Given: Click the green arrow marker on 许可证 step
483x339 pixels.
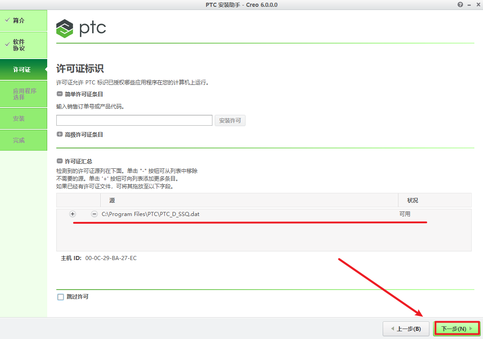Looking at the screenshot, I should tap(45, 69).
